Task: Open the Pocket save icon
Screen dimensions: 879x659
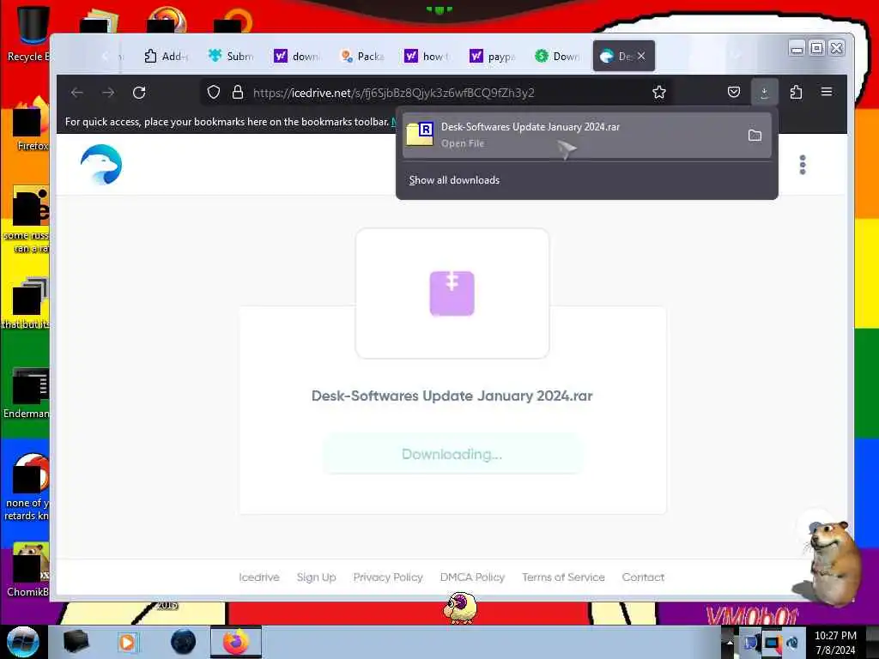Action: (734, 92)
